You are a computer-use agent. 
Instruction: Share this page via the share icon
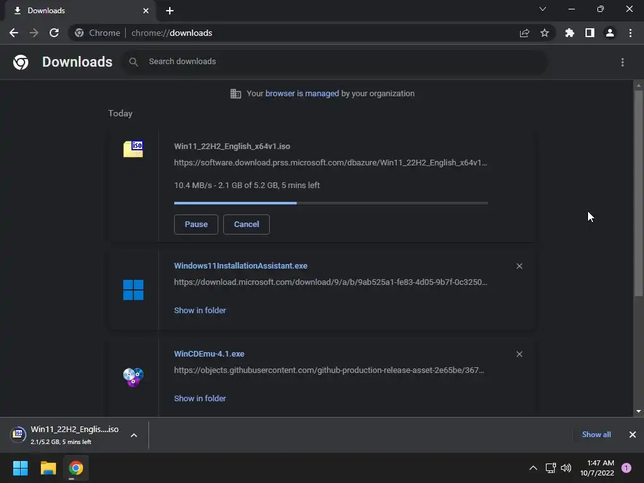click(525, 33)
